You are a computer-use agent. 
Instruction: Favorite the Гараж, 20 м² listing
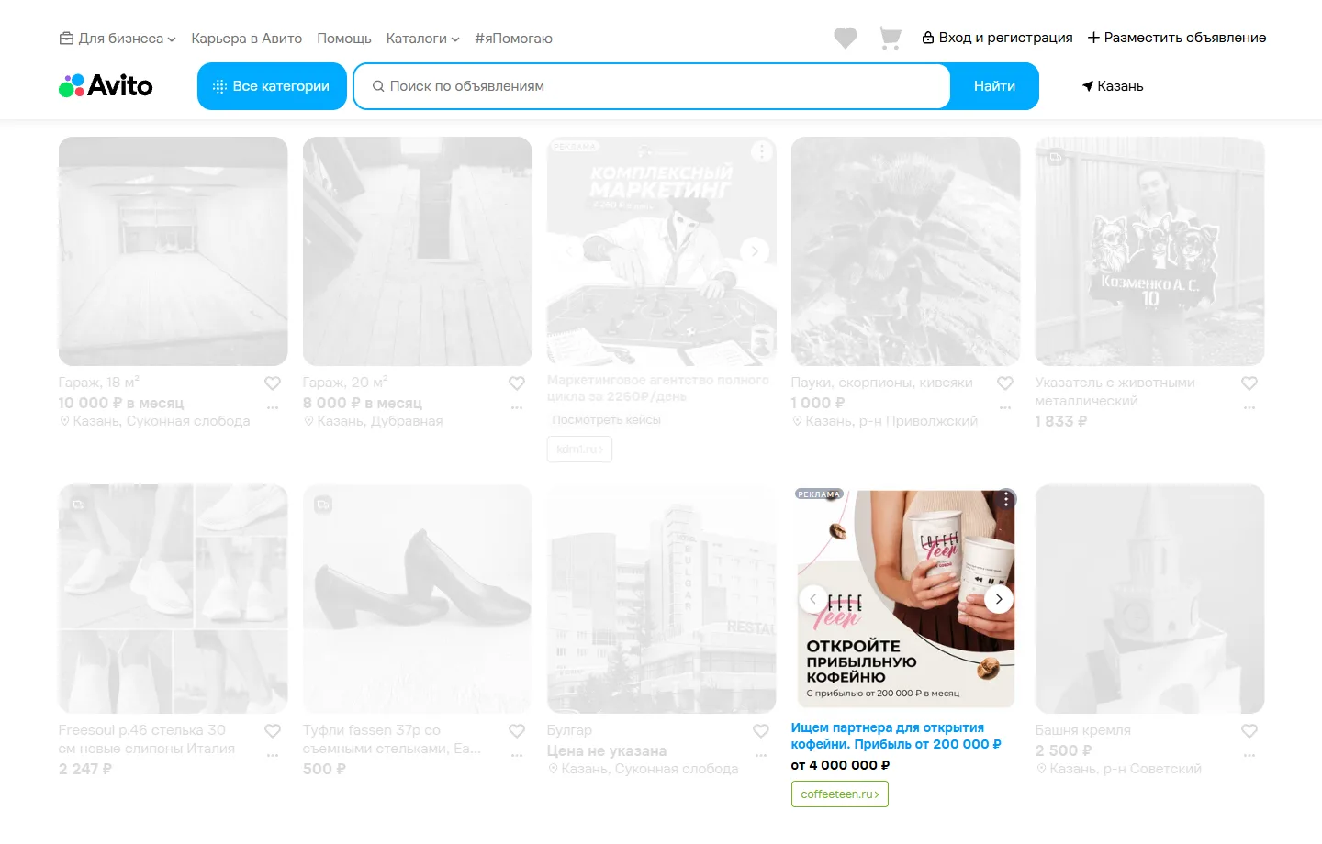pos(517,383)
